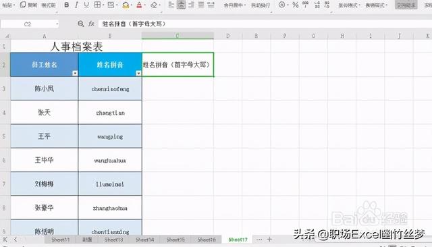This screenshot has height=247, width=432.
Task: Click the distributed alignment icon
Action: point(211,5)
